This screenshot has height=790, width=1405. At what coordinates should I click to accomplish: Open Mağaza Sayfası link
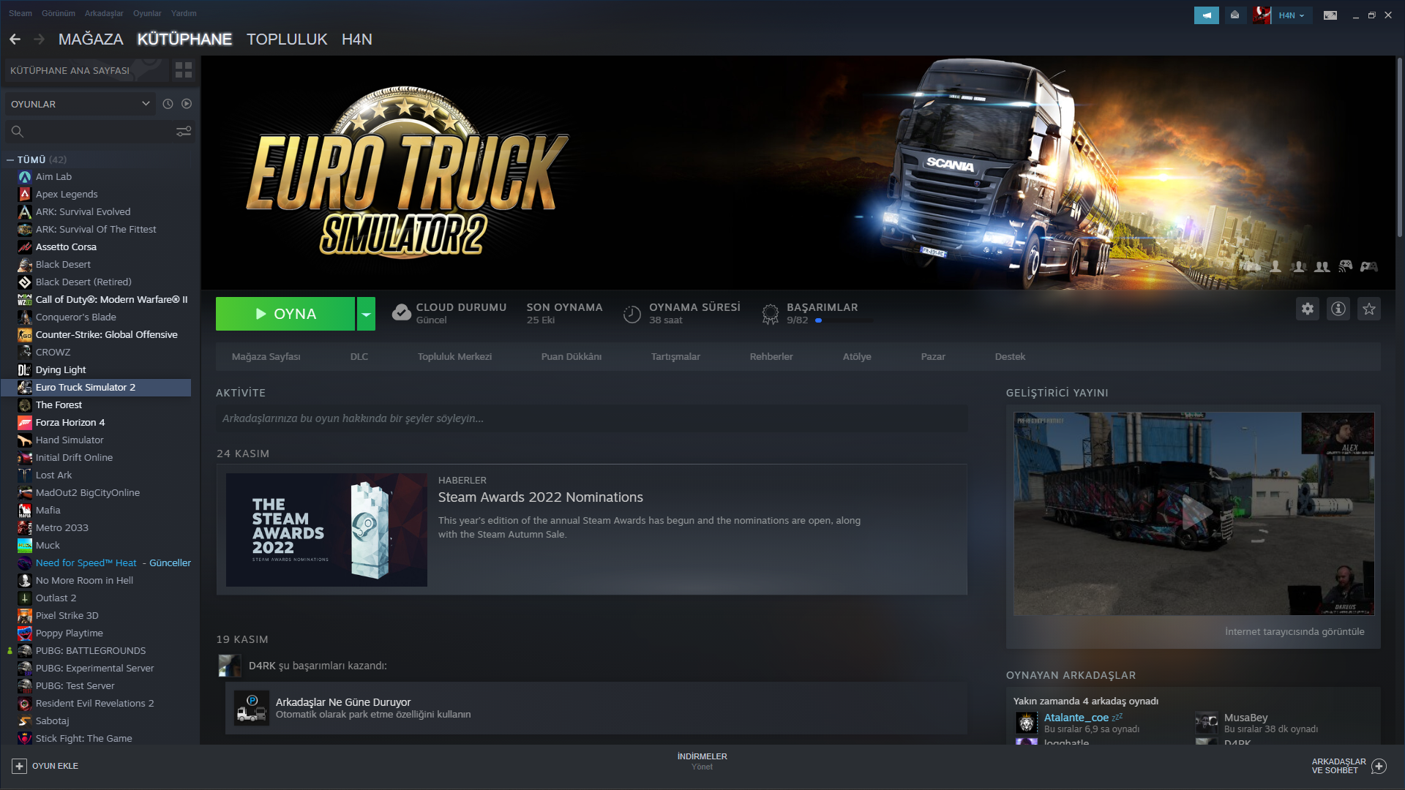click(x=266, y=357)
